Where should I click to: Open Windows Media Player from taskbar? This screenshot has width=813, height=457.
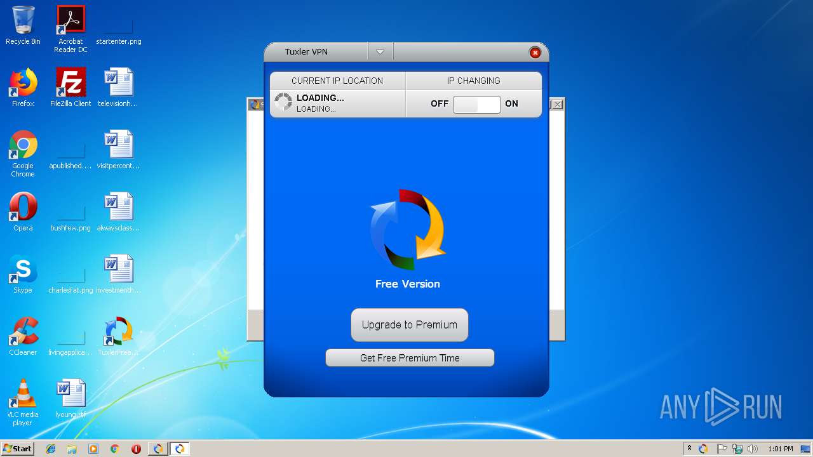(93, 449)
